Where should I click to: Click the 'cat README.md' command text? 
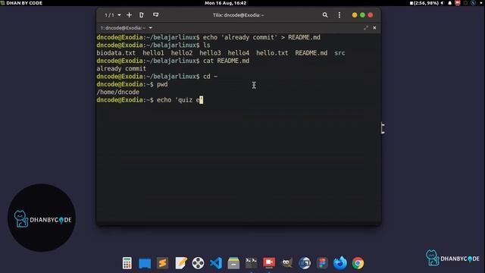coord(226,61)
